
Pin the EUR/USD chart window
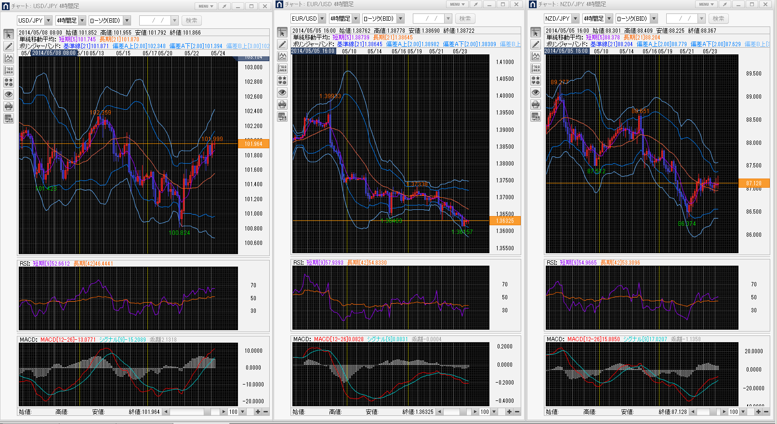click(x=475, y=4)
